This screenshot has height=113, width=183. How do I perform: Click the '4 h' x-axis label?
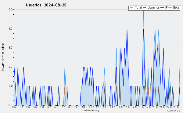[42, 107]
